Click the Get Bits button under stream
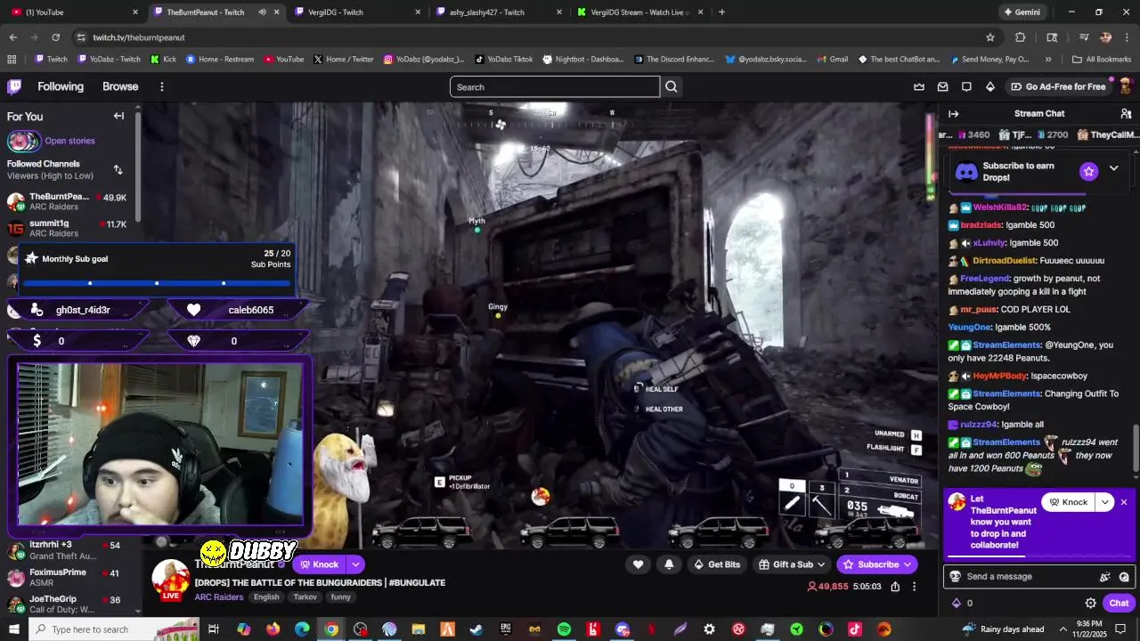The width and height of the screenshot is (1140, 641). pos(716,564)
